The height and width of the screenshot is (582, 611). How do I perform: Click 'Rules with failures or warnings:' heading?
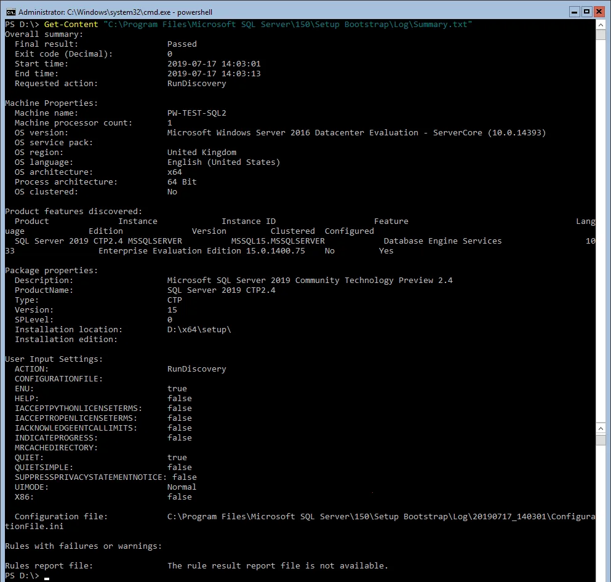pyautogui.click(x=84, y=546)
